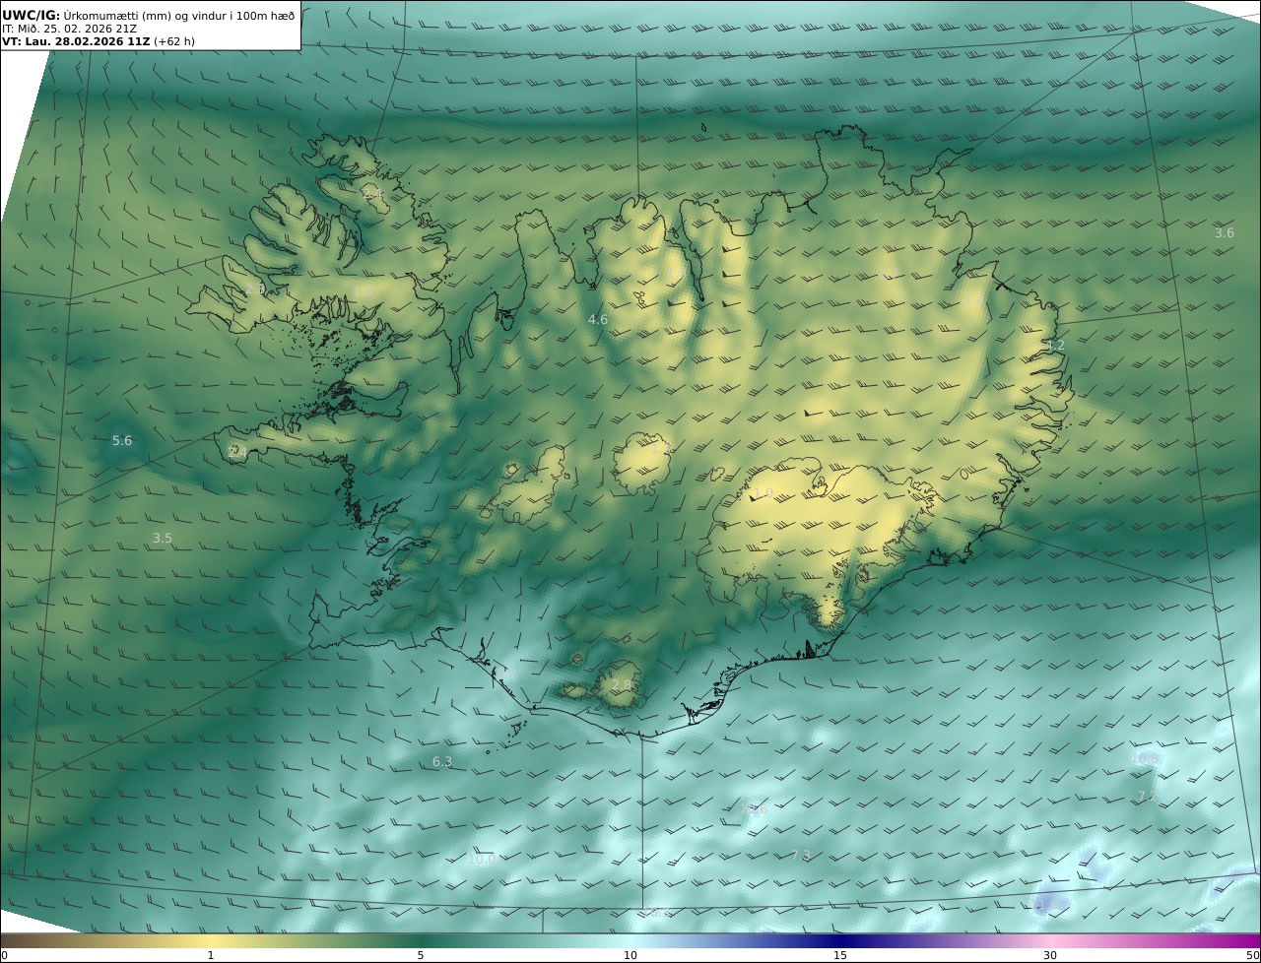Image resolution: width=1261 pixels, height=963 pixels.
Task: Click the 5.6 precipitation value label
Action: [x=122, y=441]
